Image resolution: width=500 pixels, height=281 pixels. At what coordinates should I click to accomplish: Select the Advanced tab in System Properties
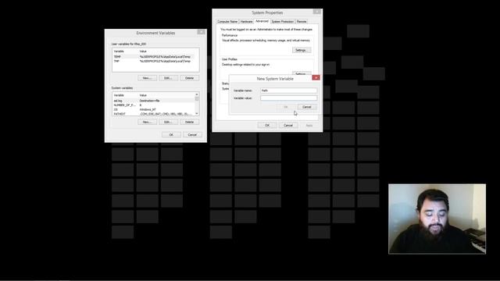[262, 21]
